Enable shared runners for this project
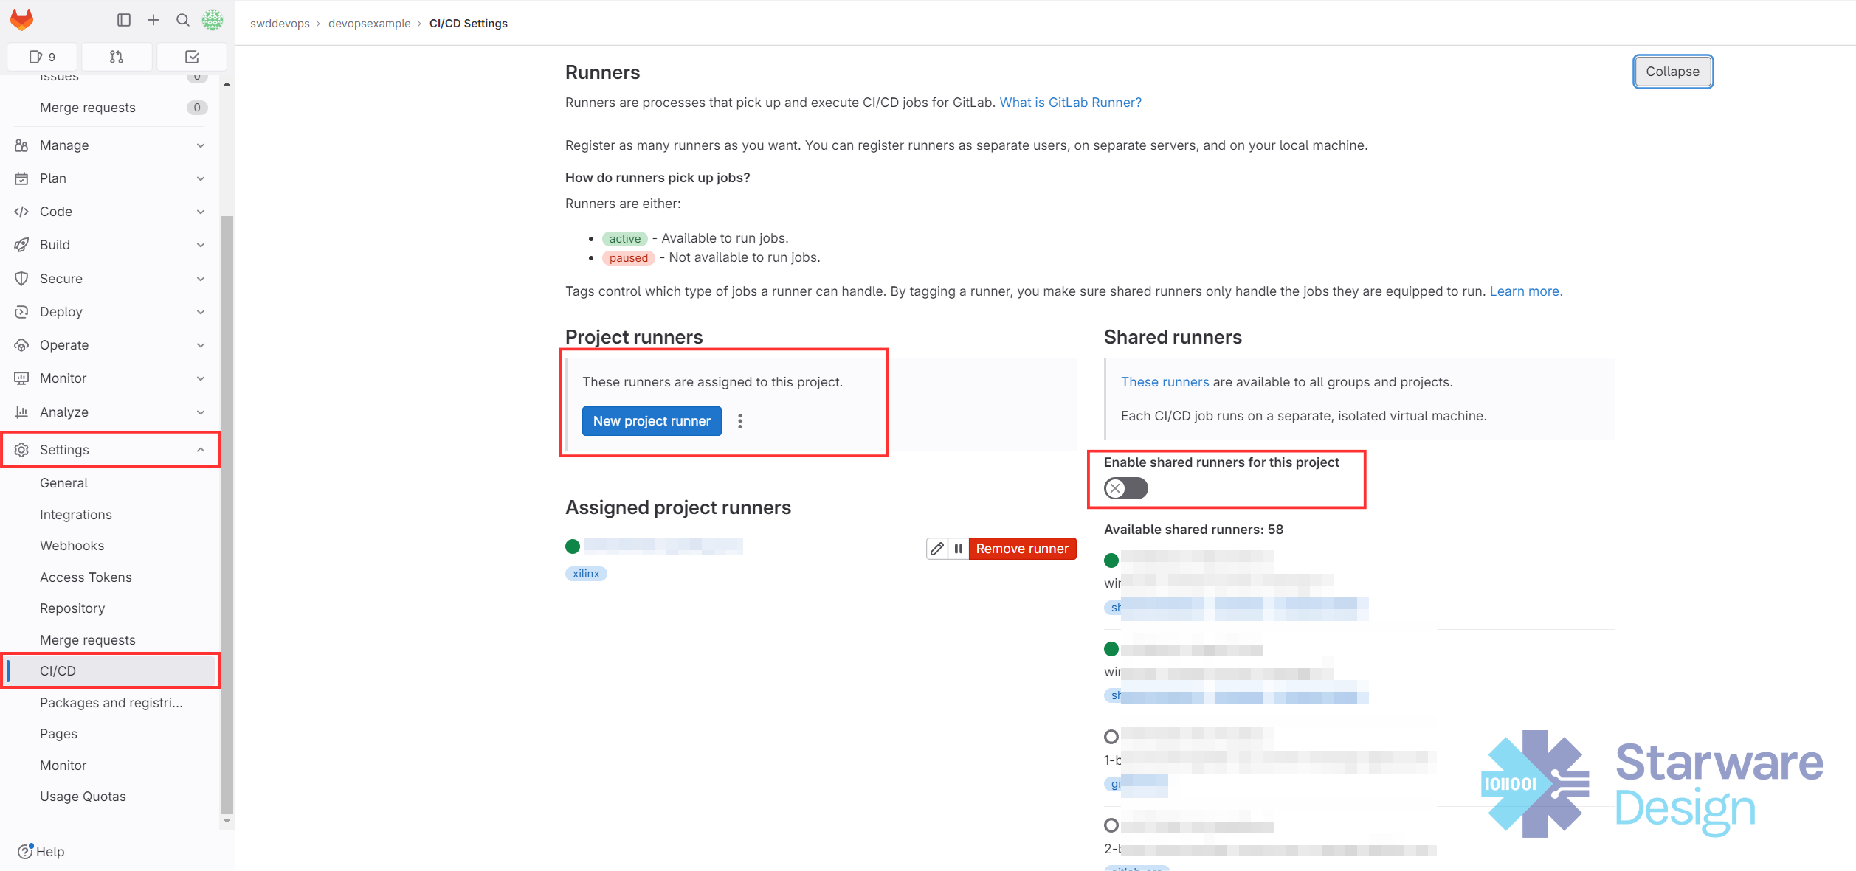Image resolution: width=1856 pixels, height=871 pixels. pyautogui.click(x=1125, y=488)
